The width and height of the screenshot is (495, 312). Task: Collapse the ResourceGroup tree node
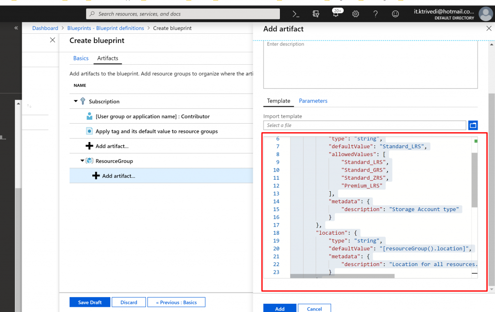[82, 161]
